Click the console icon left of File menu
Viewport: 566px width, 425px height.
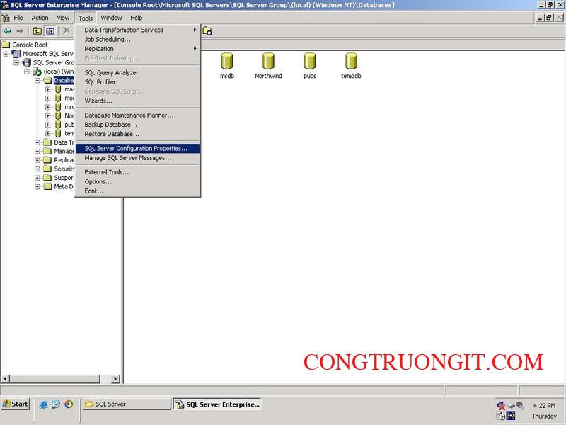(6, 18)
